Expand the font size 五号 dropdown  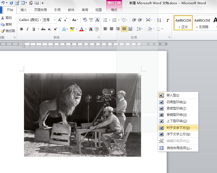55,20
